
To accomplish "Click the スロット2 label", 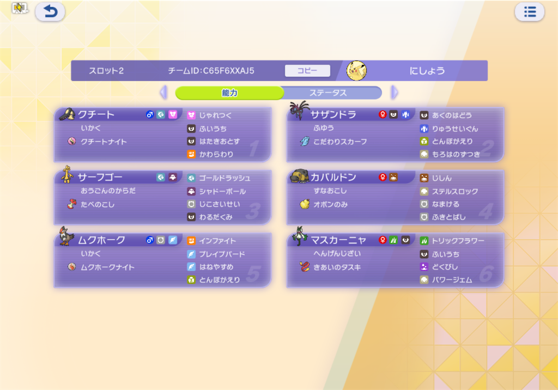I will coord(106,71).
